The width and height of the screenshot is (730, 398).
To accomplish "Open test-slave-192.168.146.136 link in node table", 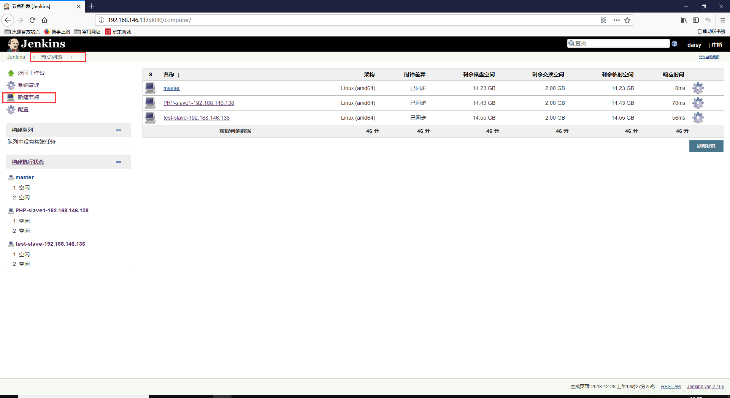I will click(x=197, y=118).
